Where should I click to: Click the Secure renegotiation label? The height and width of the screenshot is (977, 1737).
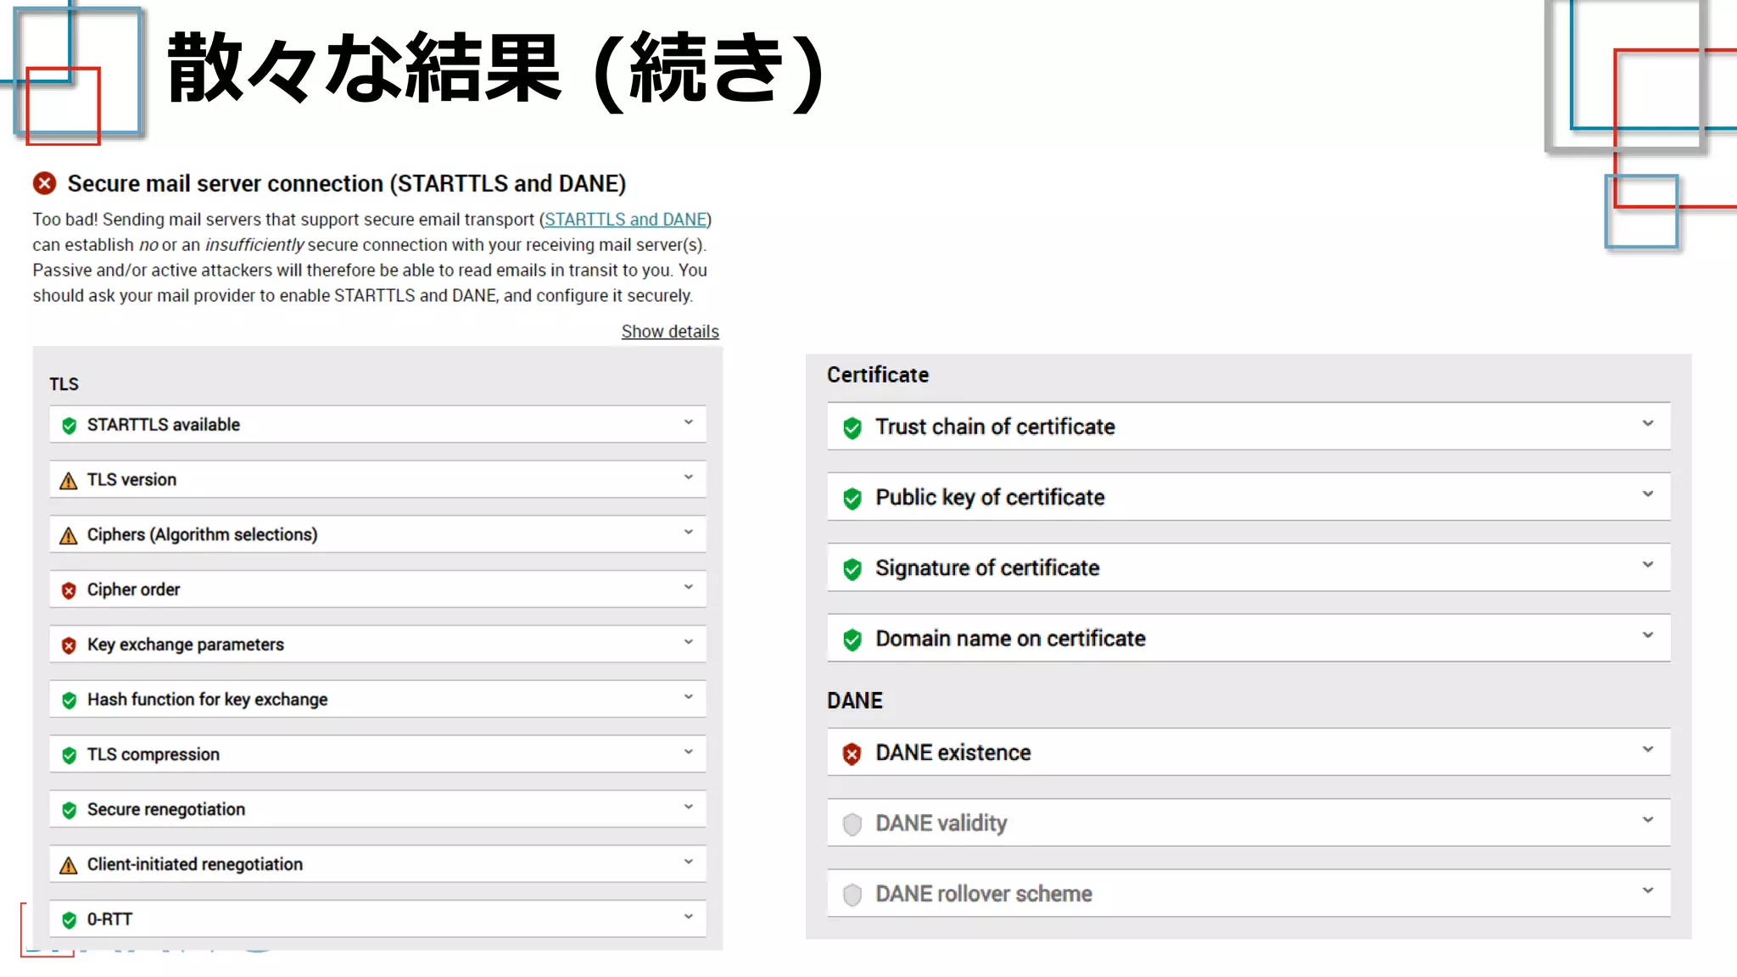coord(166,810)
